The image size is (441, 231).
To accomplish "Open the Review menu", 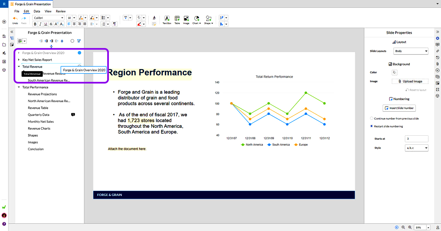I will click(x=61, y=11).
